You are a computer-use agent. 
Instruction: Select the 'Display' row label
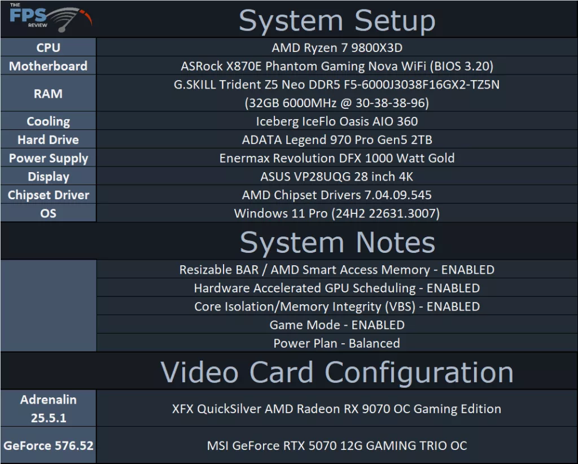(x=49, y=176)
